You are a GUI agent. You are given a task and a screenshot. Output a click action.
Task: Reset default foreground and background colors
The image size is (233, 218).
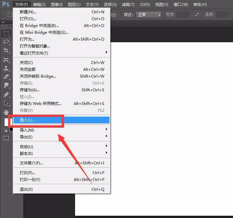tap(6, 130)
